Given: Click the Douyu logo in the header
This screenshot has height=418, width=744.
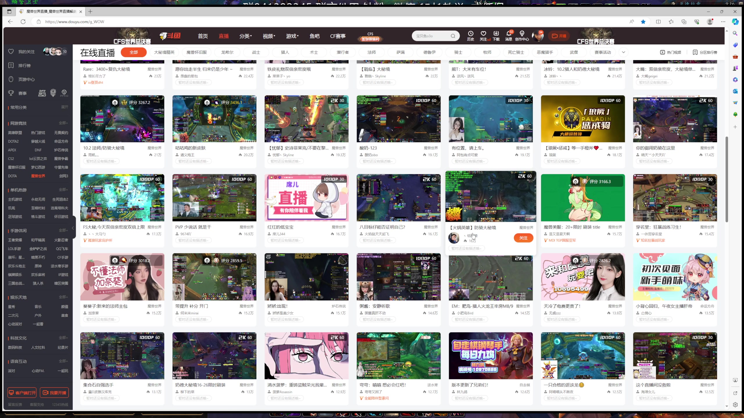Looking at the screenshot, I should coord(170,36).
